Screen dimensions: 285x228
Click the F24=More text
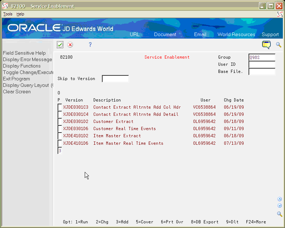click(x=256, y=222)
